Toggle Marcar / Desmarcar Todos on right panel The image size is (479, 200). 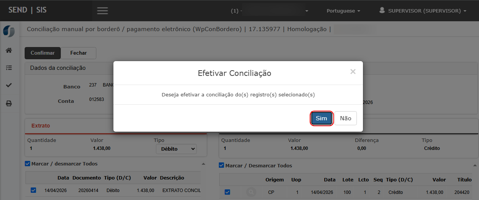[221, 165]
